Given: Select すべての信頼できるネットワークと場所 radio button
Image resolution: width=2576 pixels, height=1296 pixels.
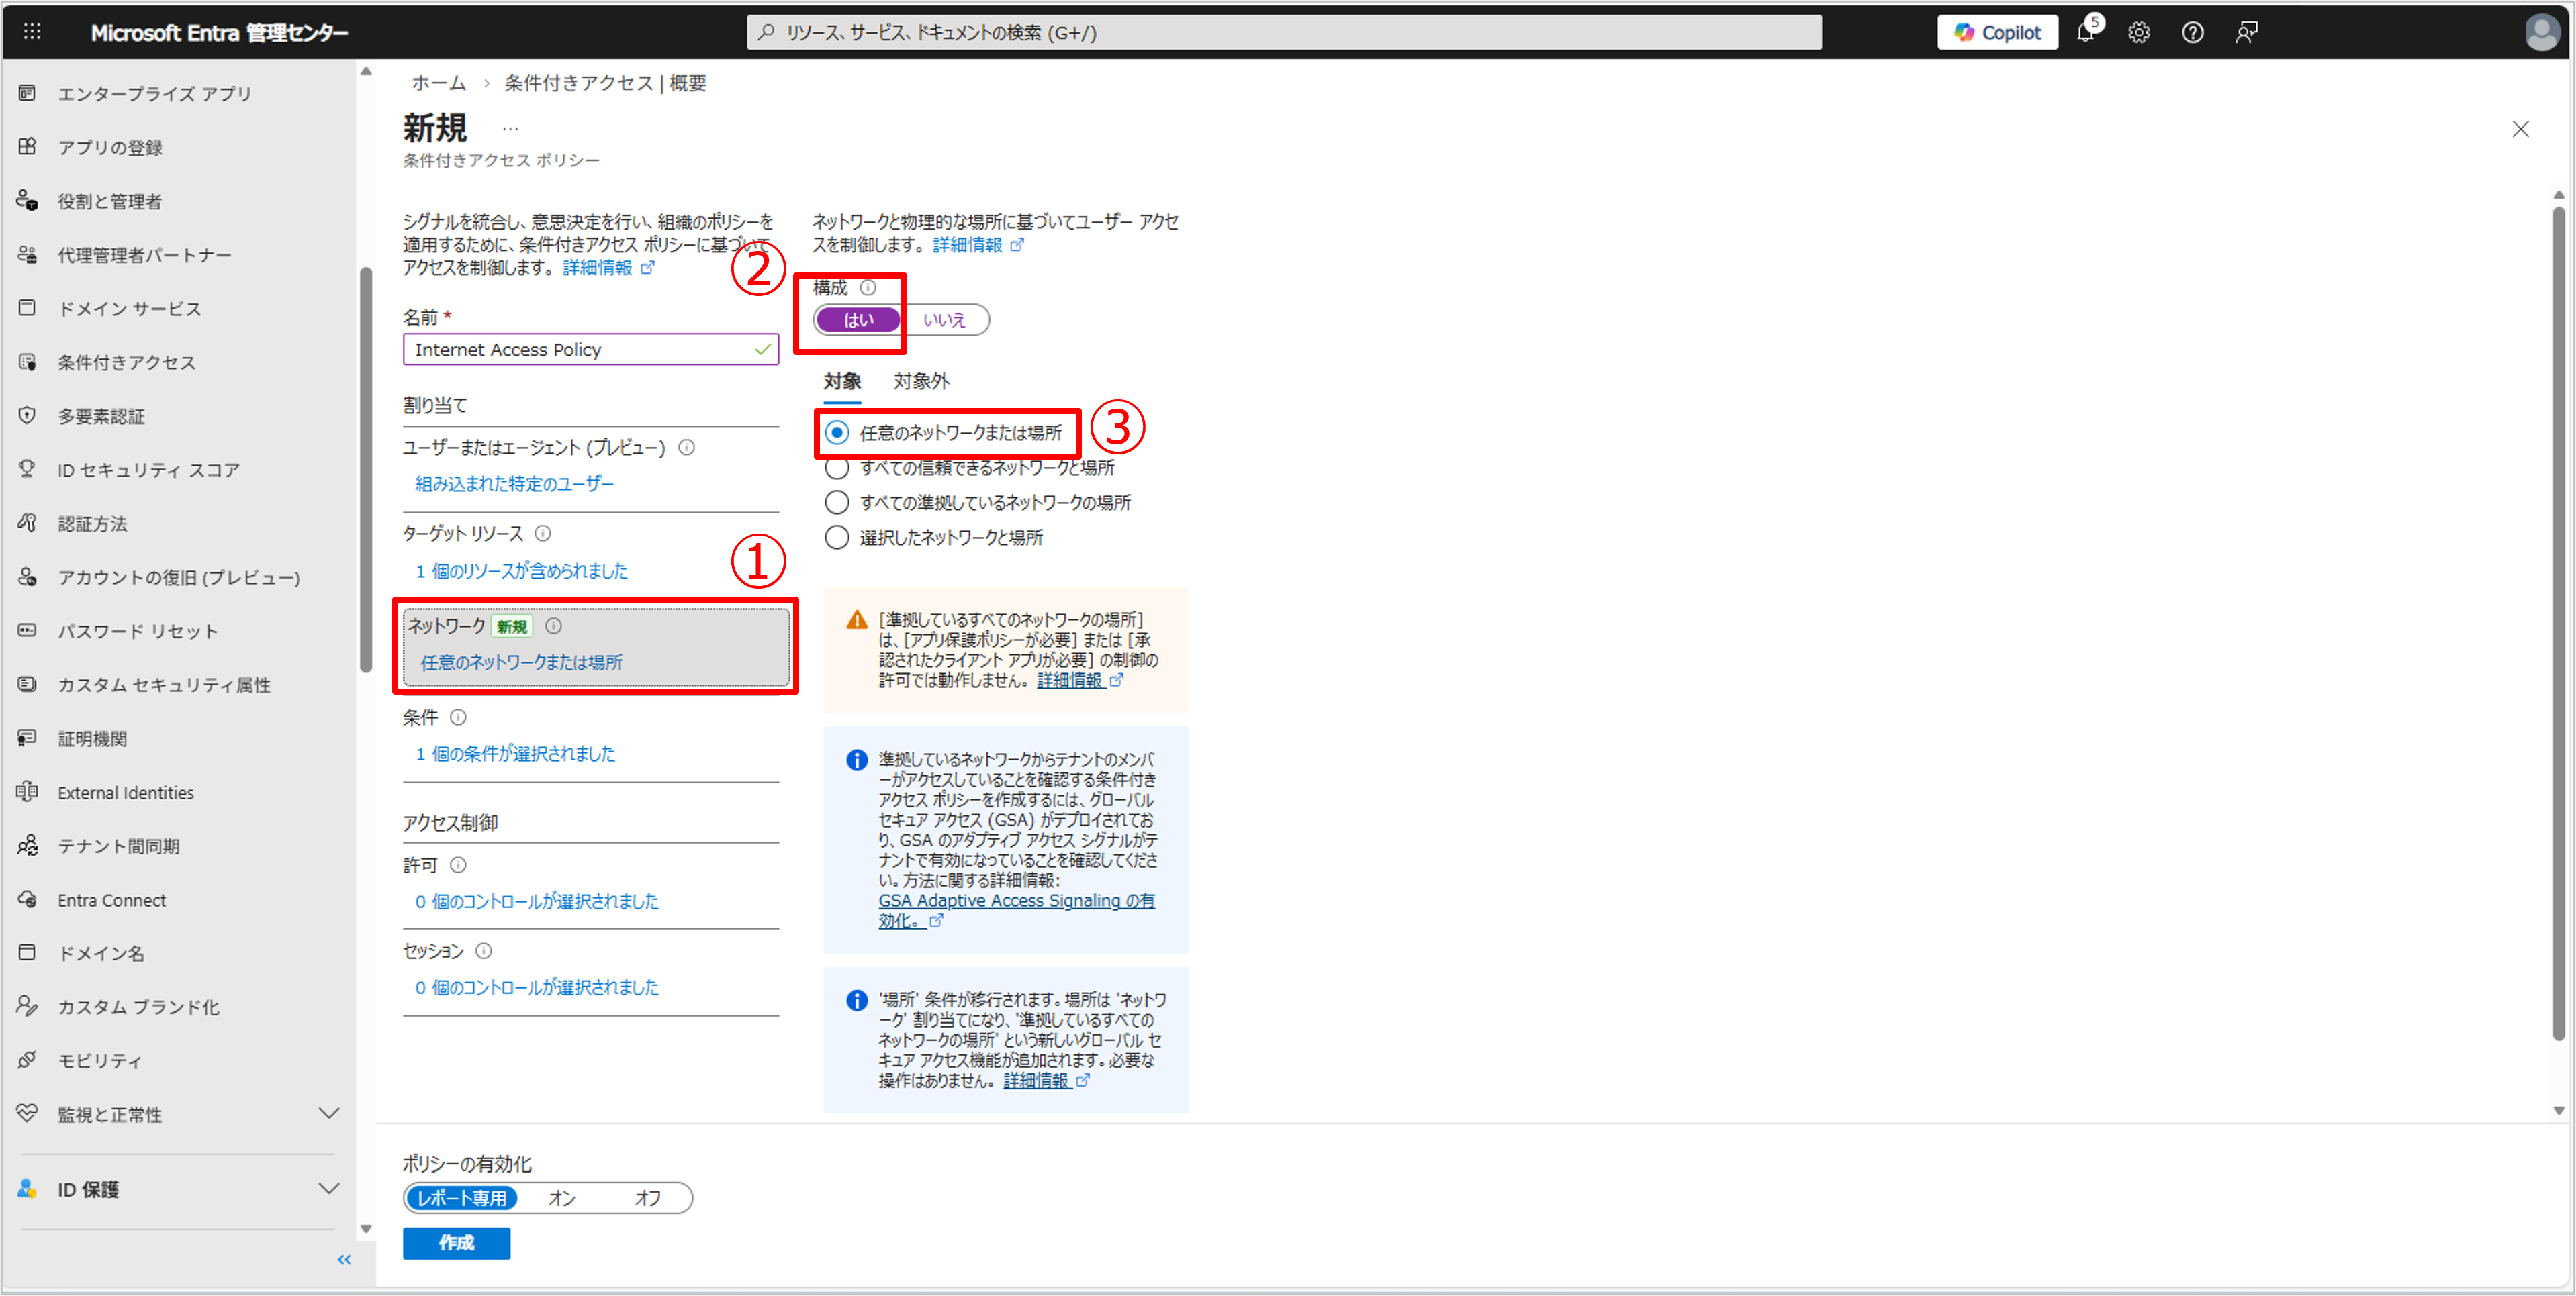Looking at the screenshot, I should click(x=837, y=468).
